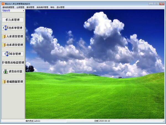Click the 操作员名 admin status field
This screenshot has height=125, width=166.
[x=50, y=121]
